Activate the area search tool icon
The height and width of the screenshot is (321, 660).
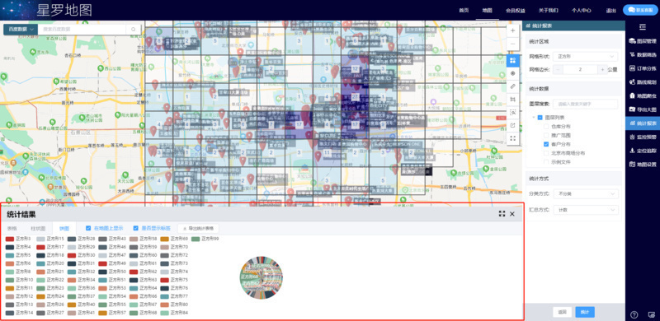click(x=512, y=112)
